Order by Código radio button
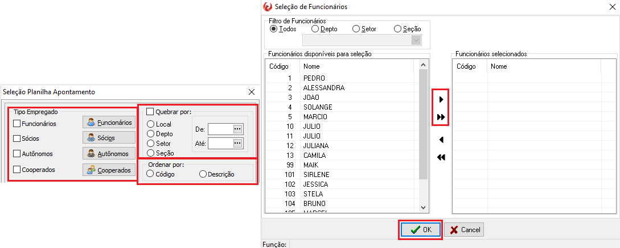Image resolution: width=620 pixels, height=248 pixels. [150, 174]
